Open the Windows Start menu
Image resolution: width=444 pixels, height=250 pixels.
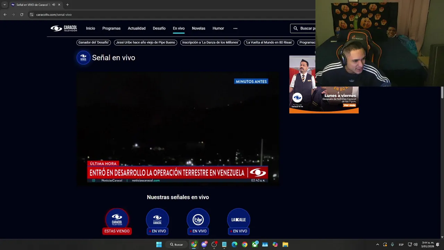point(159,244)
